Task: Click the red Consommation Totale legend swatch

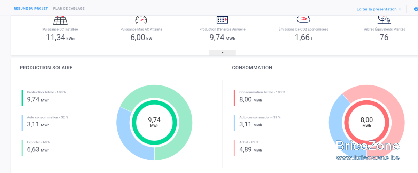Action: (x=234, y=98)
